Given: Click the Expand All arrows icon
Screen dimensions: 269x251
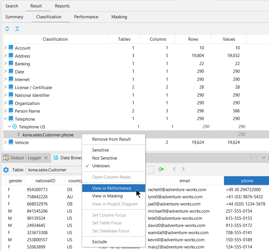Looking at the screenshot, I should tap(7, 29).
